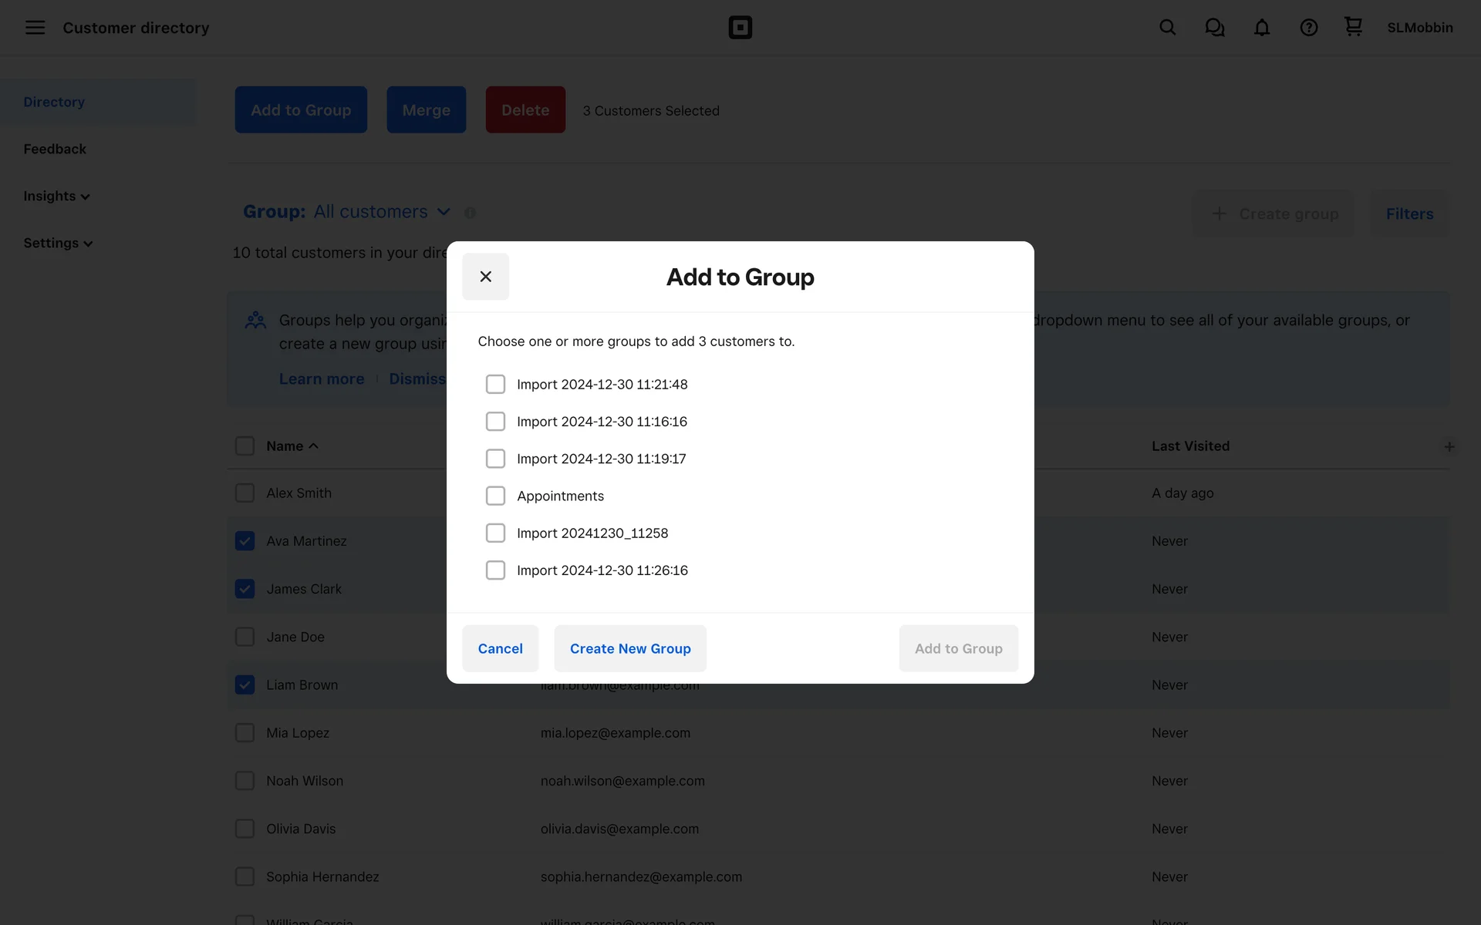Open the shopping cart icon
1481x925 pixels.
[1353, 27]
